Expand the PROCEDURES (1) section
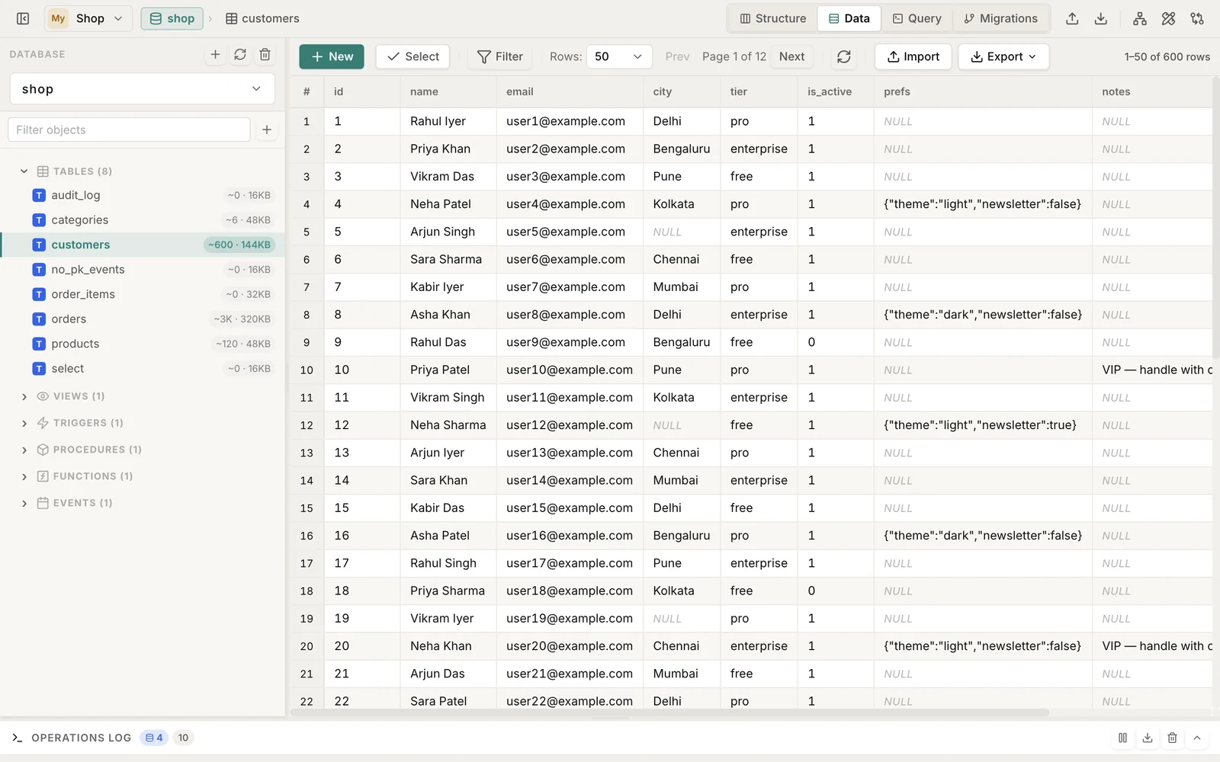The height and width of the screenshot is (762, 1220). pyautogui.click(x=24, y=450)
